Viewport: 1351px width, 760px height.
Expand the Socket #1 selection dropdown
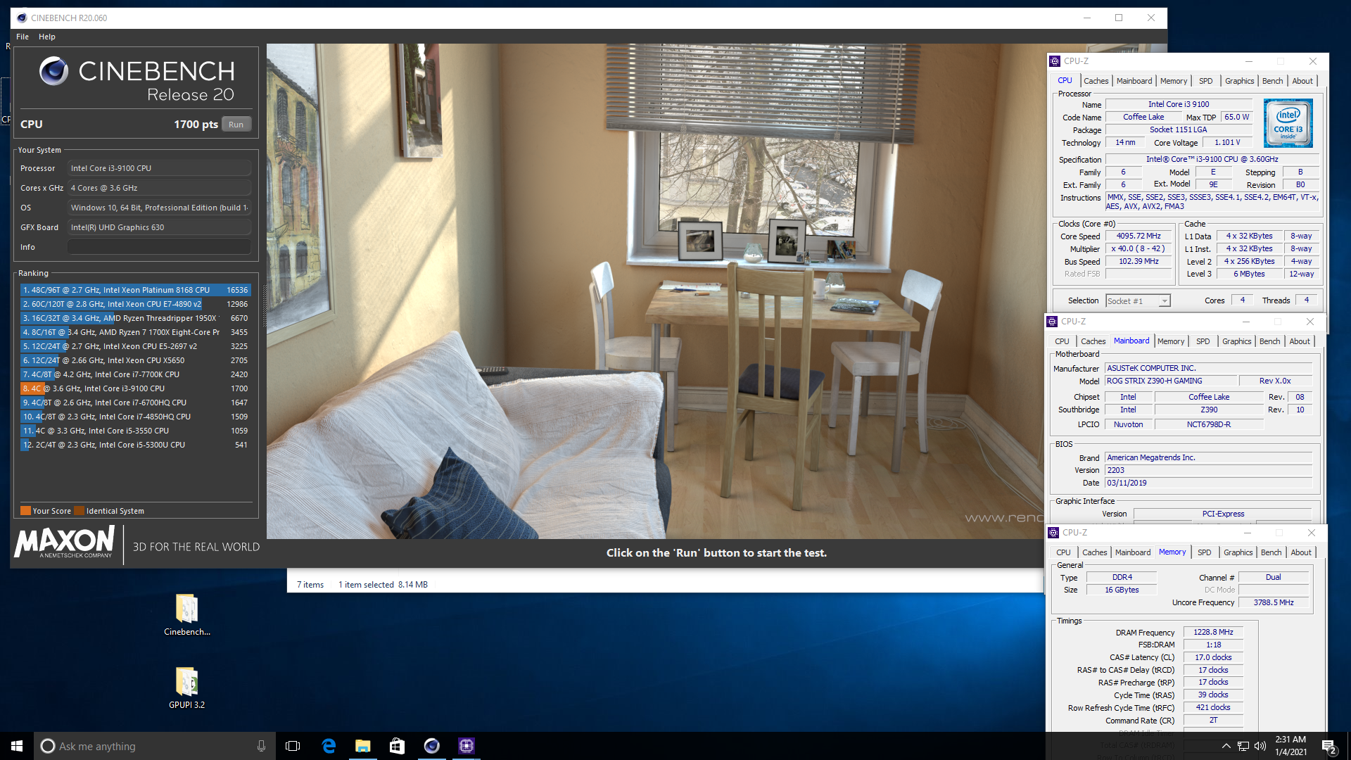pyautogui.click(x=1165, y=301)
